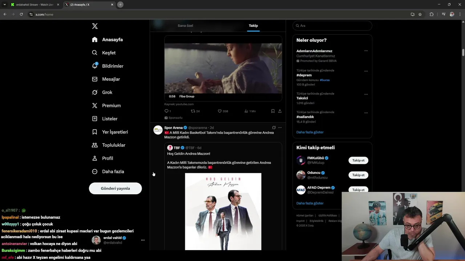Share the sponsored video post
Viewport: 465px width, 261px height.
(x=280, y=111)
